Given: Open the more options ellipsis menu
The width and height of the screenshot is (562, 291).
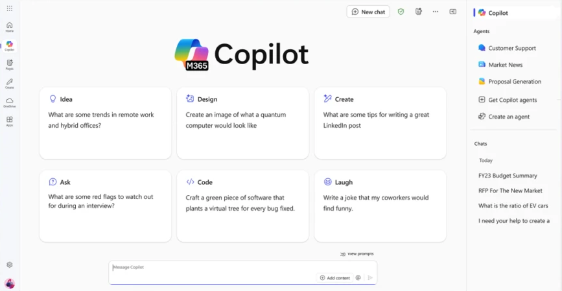Looking at the screenshot, I should (x=436, y=12).
